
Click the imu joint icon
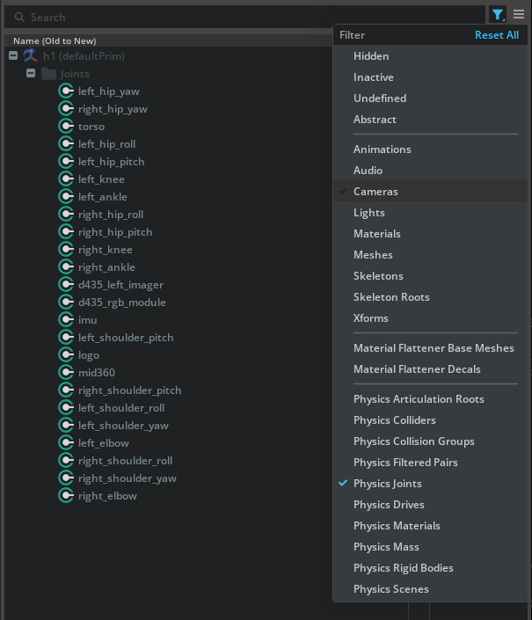[x=66, y=320]
